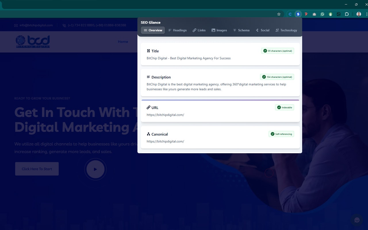
Task: Click the SEO Glance extension icon
Action: [298, 14]
